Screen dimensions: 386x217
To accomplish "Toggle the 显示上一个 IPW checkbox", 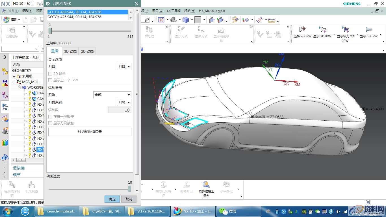I will pos(50,80).
